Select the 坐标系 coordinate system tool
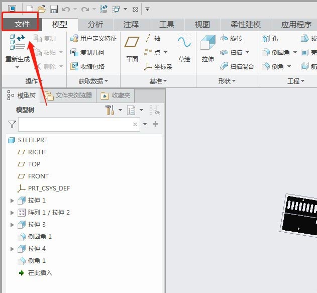 click(158, 66)
